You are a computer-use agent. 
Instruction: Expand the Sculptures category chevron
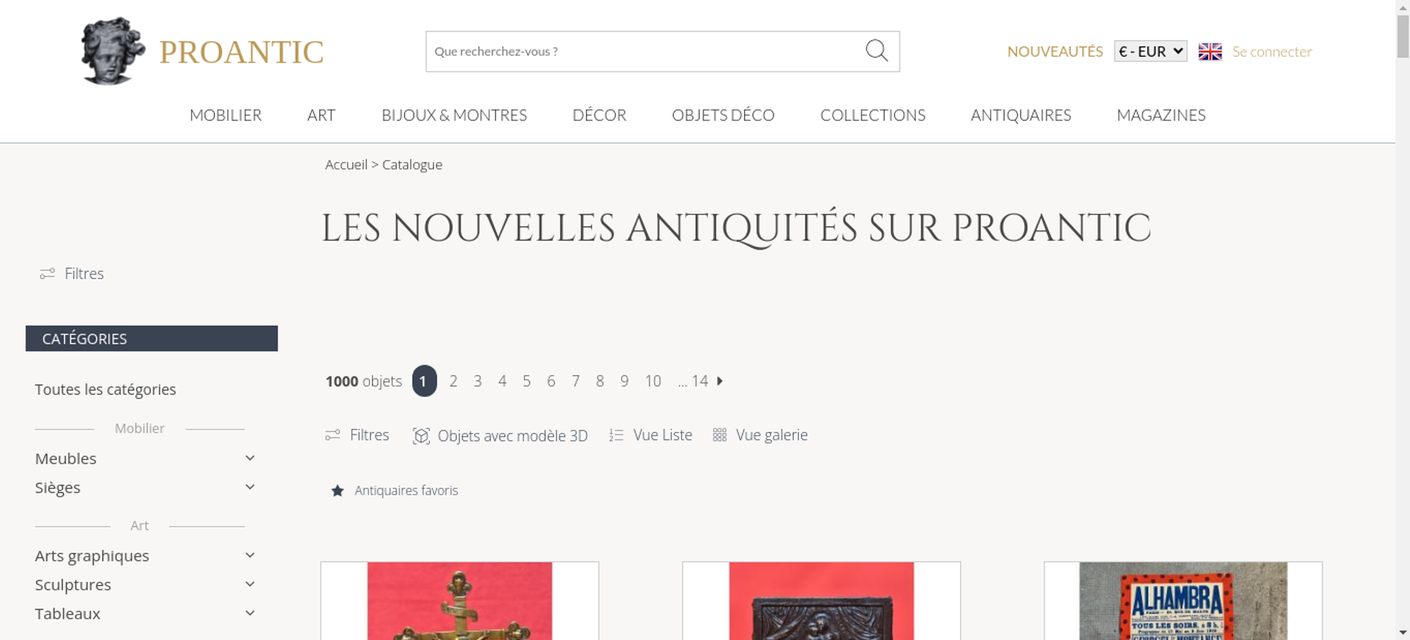coord(250,584)
